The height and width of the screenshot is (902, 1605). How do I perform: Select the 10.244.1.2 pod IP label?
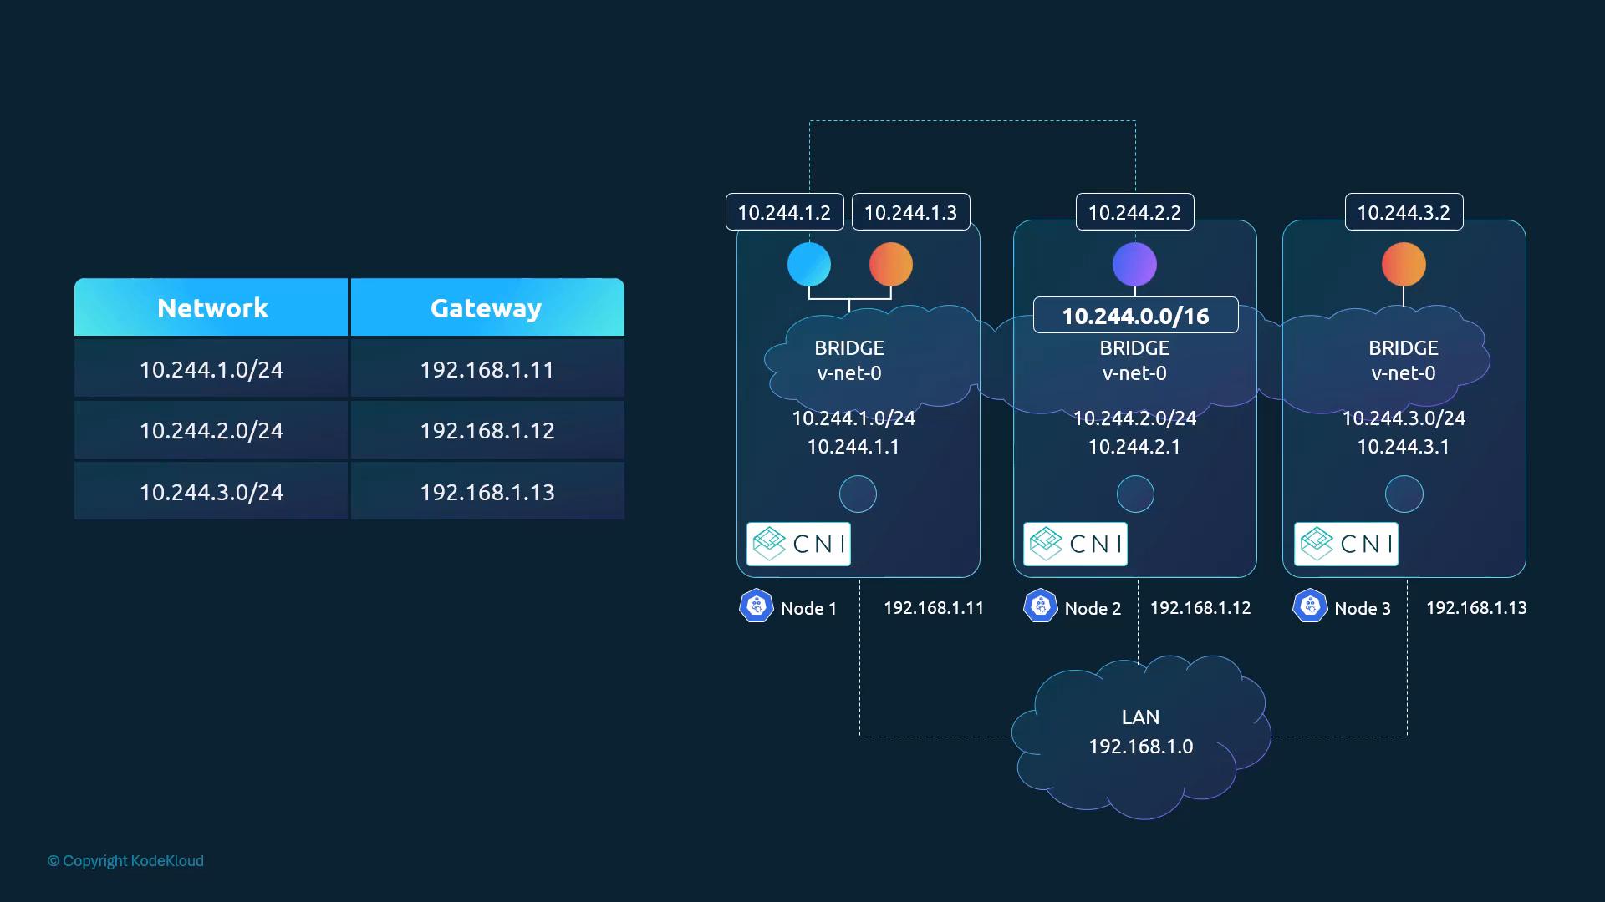785,212
